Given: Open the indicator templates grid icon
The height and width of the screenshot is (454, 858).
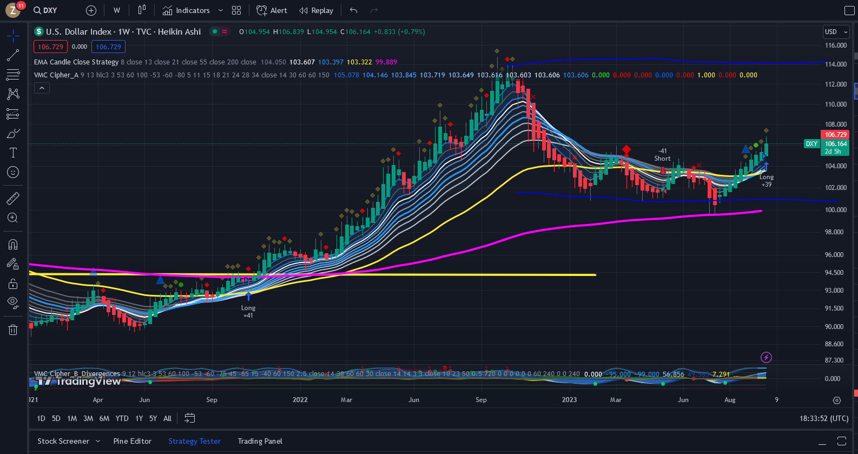Looking at the screenshot, I should coord(236,10).
